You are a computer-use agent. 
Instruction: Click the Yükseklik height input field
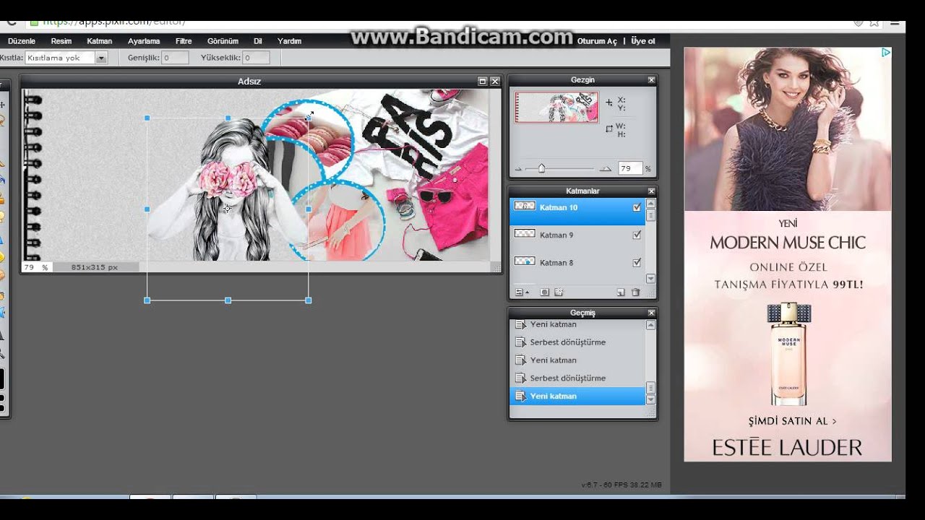coord(256,58)
